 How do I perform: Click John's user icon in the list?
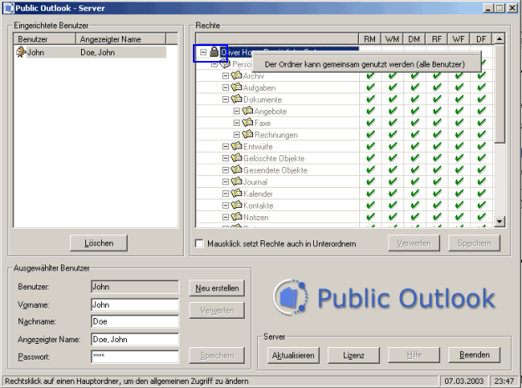tap(21, 53)
